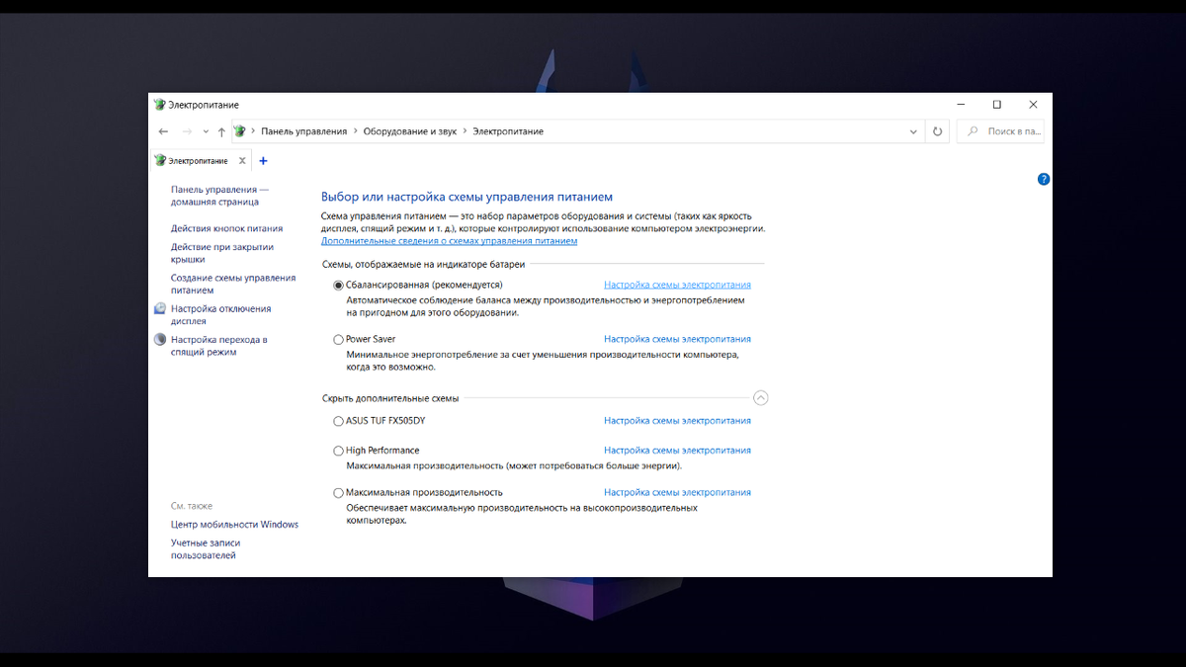
Task: Collapse the Скрыть дополнительные схемы section
Action: [760, 398]
